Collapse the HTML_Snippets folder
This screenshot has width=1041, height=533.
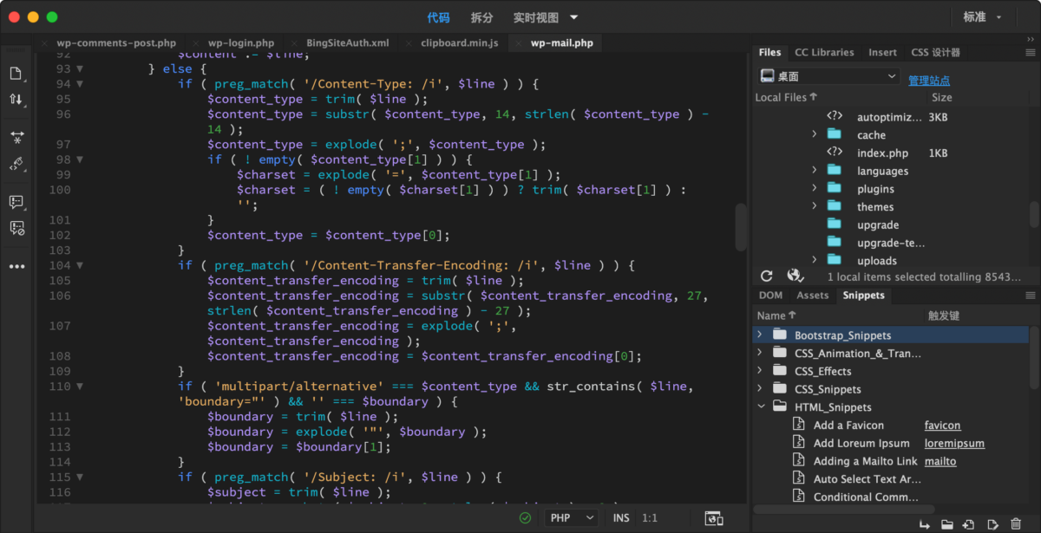(760, 406)
